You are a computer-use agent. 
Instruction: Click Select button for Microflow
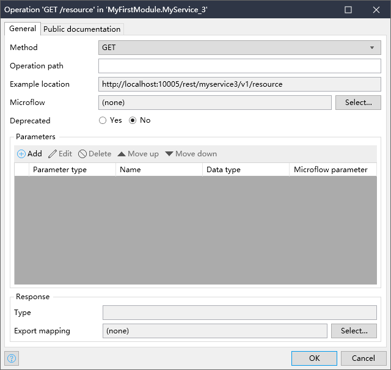[x=358, y=103]
